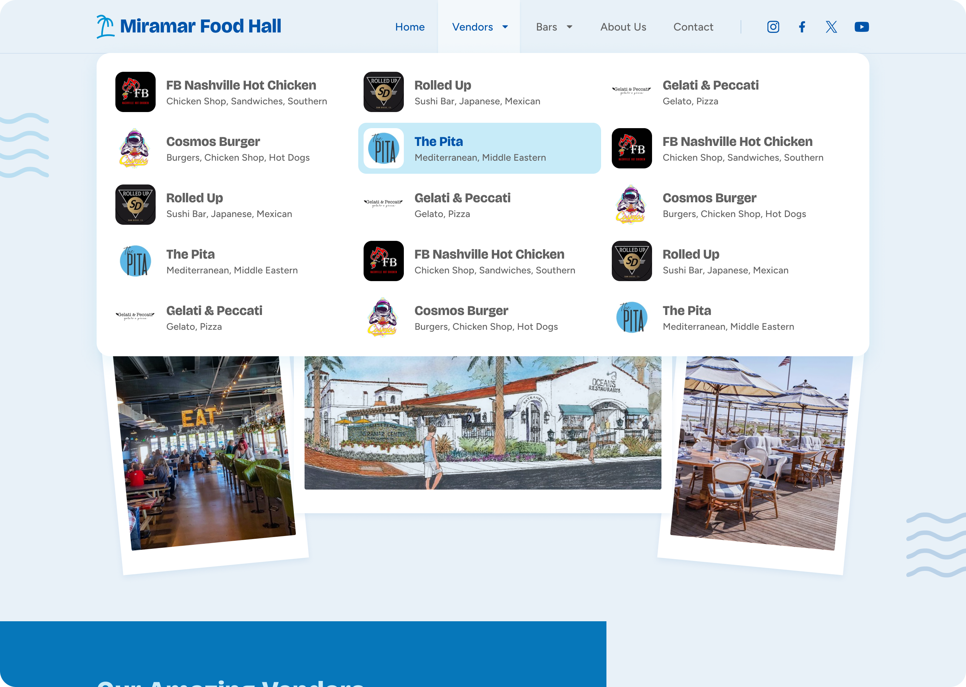
Task: Open the Instagram social icon
Action: point(773,27)
